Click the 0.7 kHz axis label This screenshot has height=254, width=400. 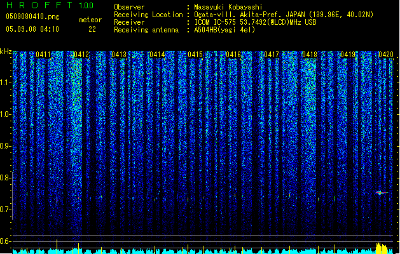pyautogui.click(x=6, y=210)
